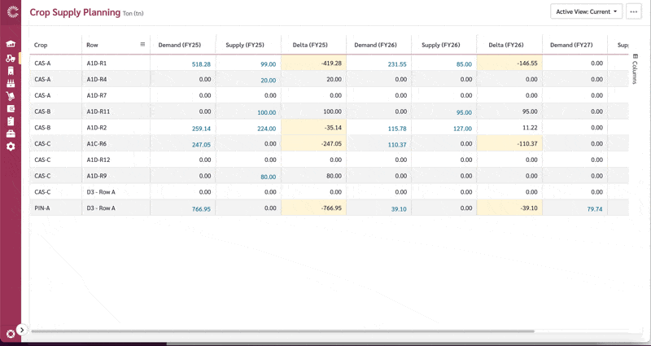Image resolution: width=651 pixels, height=346 pixels.
Task: Open the barn/farm icon in sidebar
Action: tap(11, 45)
